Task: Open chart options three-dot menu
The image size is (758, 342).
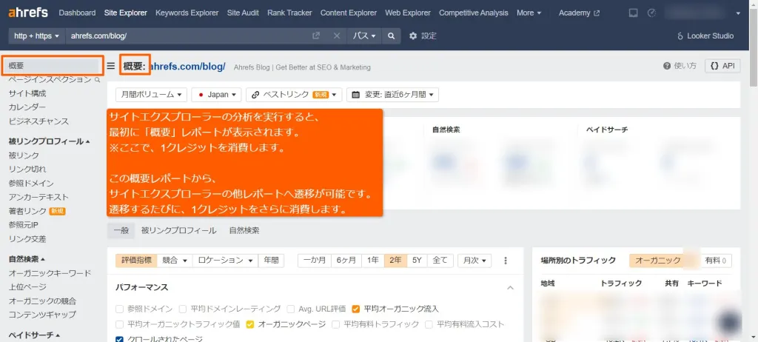Action: pos(506,261)
